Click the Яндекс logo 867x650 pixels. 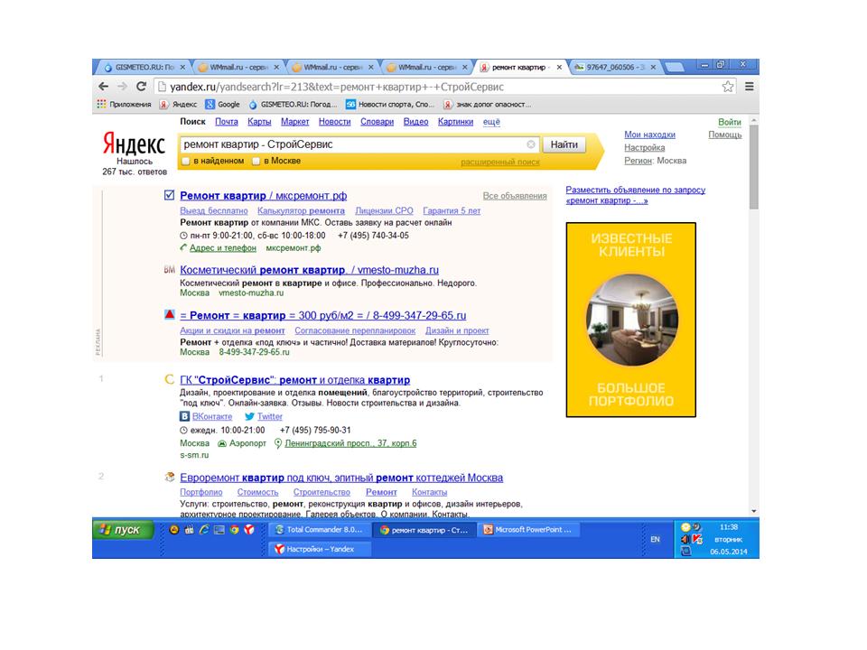click(x=134, y=144)
